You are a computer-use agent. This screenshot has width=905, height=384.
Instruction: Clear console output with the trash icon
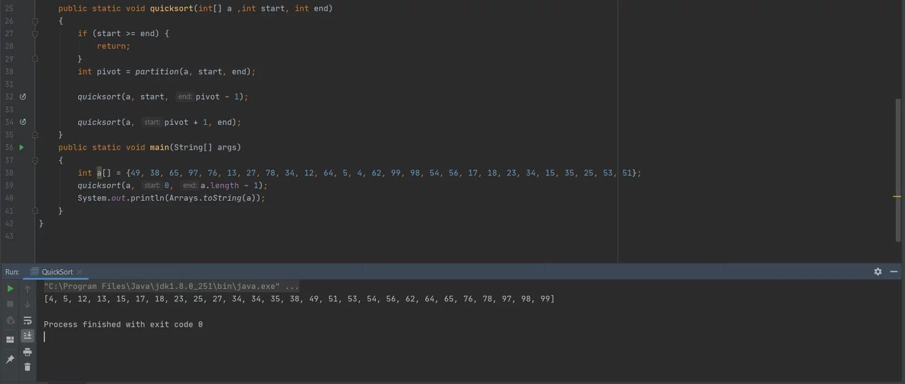point(27,367)
